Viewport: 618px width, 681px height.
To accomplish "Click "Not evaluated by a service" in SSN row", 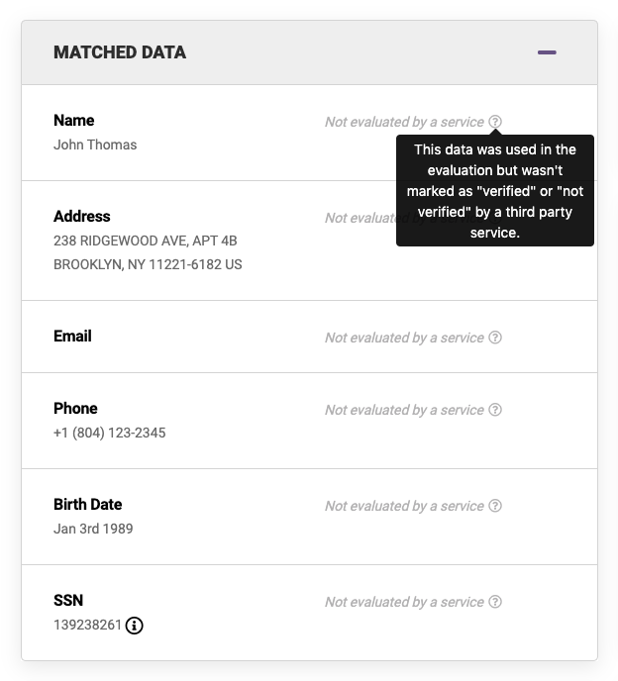I will [404, 602].
